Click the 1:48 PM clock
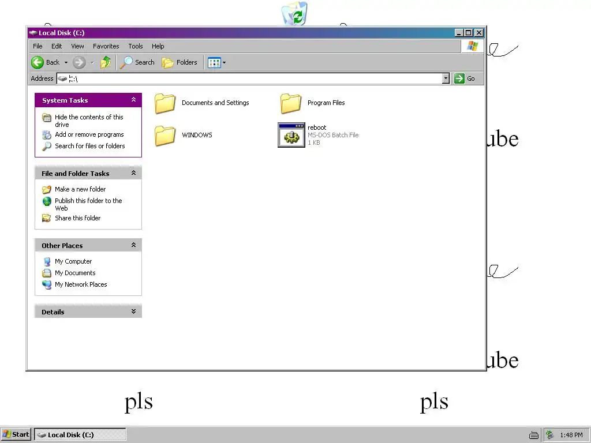The height and width of the screenshot is (443, 591). pyautogui.click(x=571, y=435)
